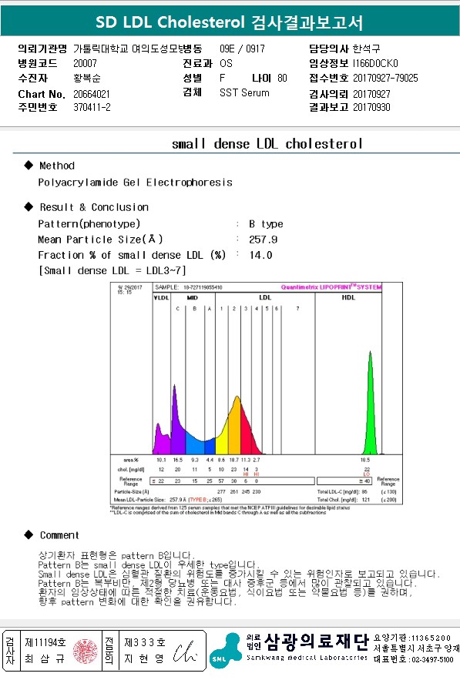The image size is (460, 680).
Task: Click the diamond bullet beside Comment
Action: coord(29,534)
